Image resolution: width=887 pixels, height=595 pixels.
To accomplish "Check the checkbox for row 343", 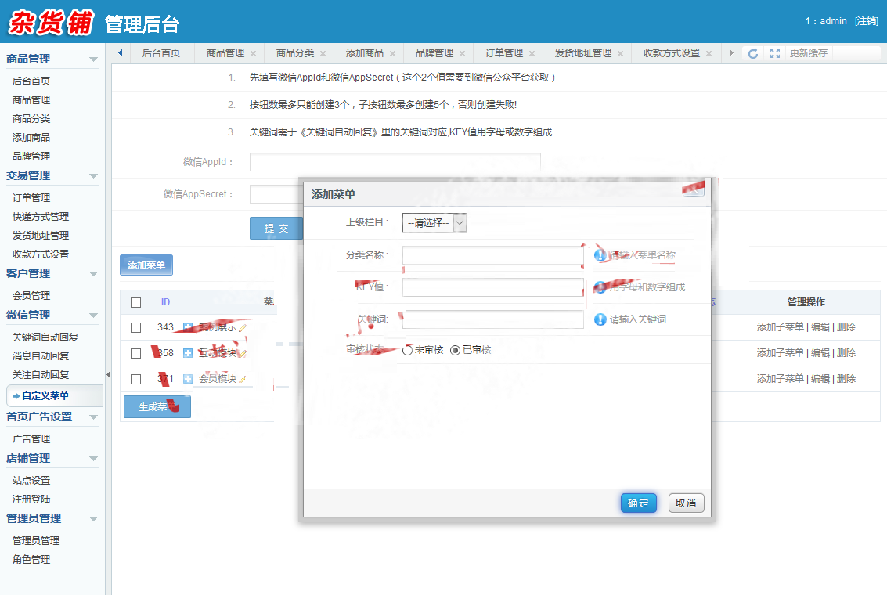I will tap(135, 327).
